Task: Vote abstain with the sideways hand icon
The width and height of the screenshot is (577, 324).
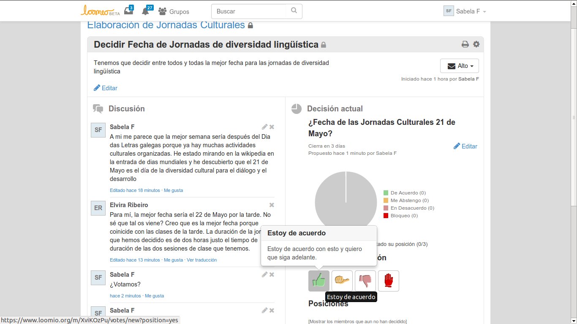Action: (342, 281)
